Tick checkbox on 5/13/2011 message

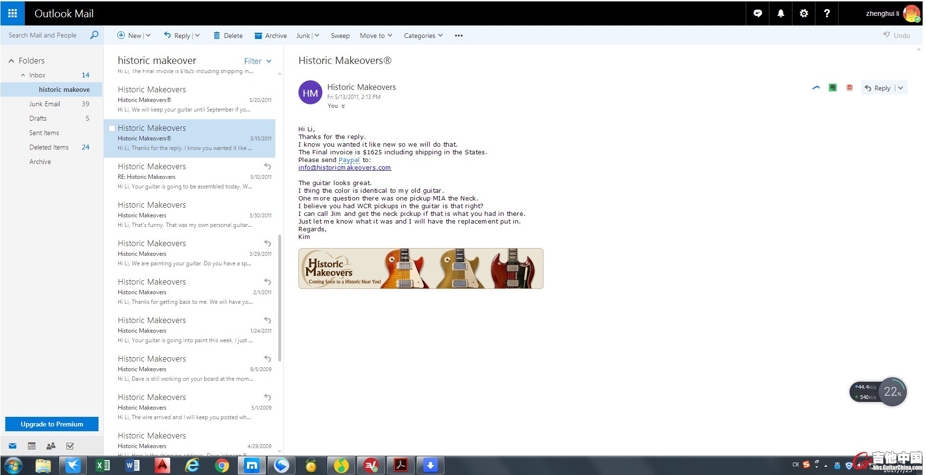(x=112, y=128)
